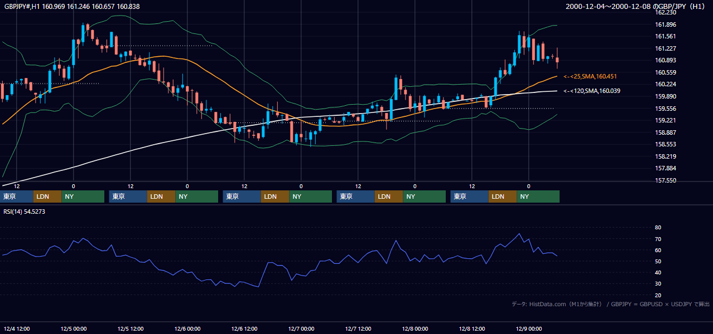Click the 12/8 12:00 date label
This screenshot has width=713, height=334.
pyautogui.click(x=472, y=329)
